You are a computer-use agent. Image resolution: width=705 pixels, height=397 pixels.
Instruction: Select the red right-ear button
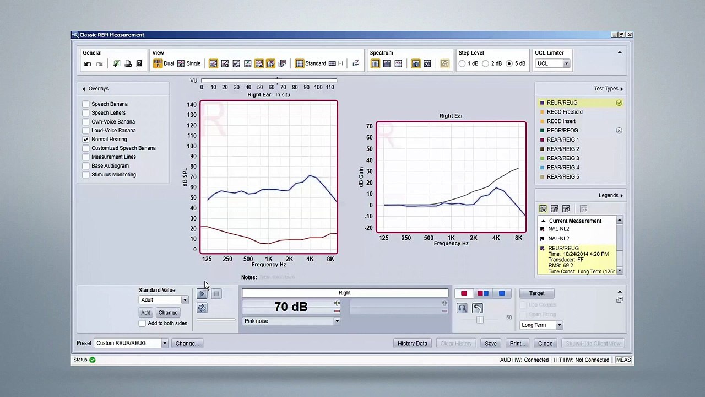tap(464, 293)
